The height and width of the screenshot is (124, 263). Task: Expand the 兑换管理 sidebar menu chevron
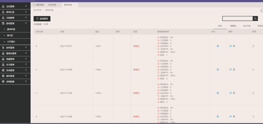[x=26, y=17]
